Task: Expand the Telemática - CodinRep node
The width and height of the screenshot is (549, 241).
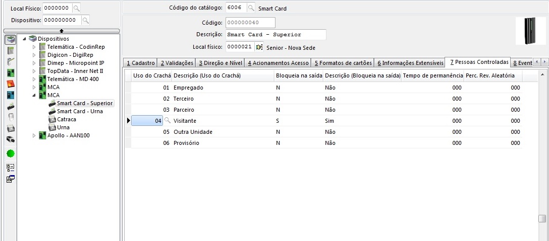Action: (34, 47)
